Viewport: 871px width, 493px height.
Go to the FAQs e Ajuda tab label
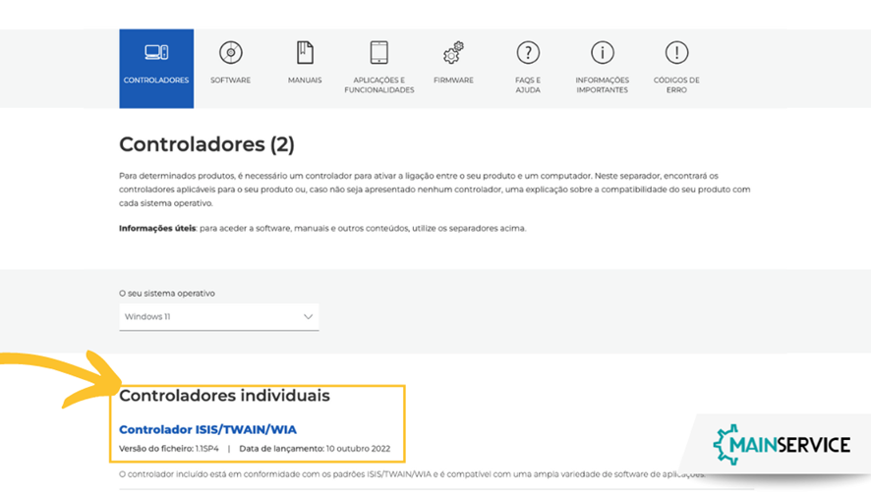528,84
